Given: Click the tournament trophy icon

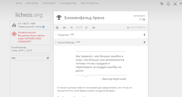Looking at the screenshot, I should coord(59,17).
